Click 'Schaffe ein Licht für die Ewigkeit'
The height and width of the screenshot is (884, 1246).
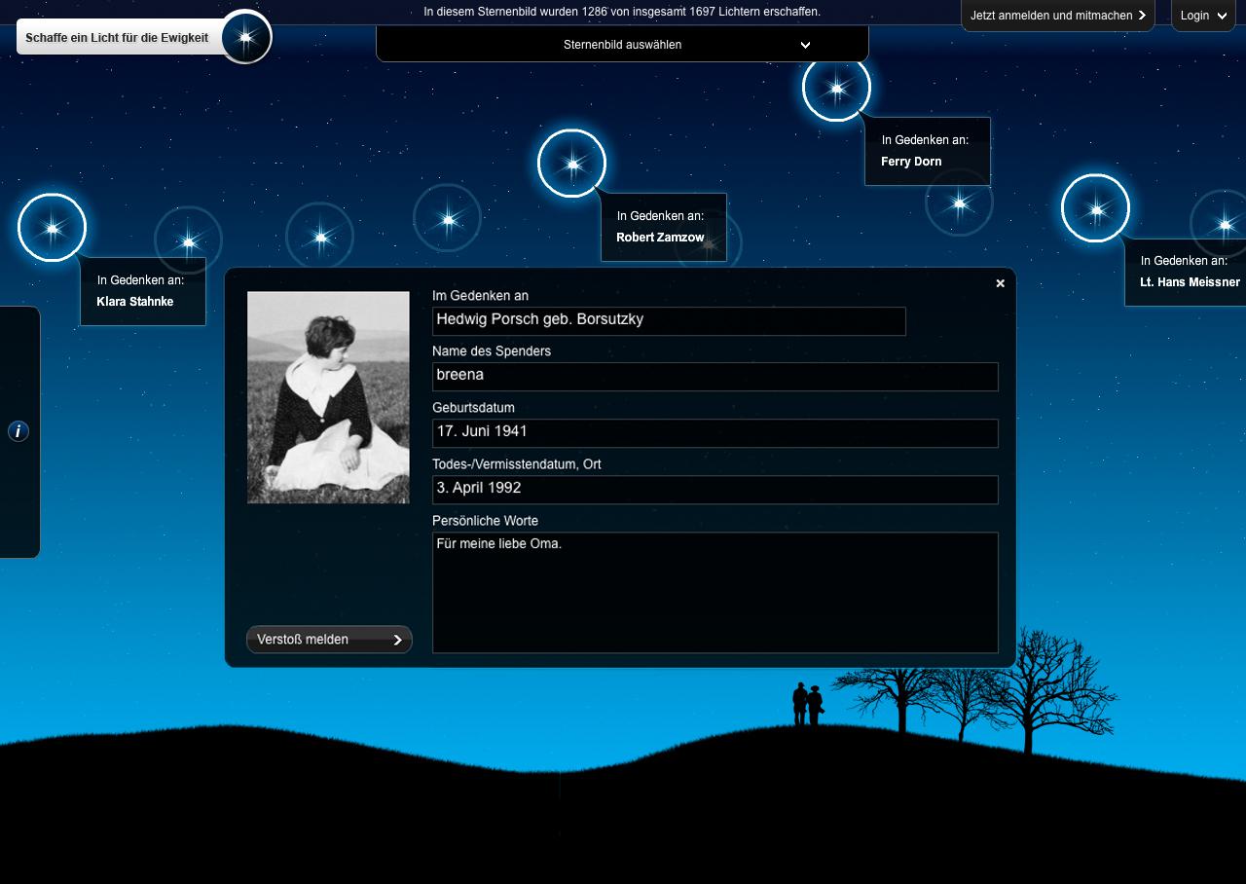pyautogui.click(x=117, y=38)
